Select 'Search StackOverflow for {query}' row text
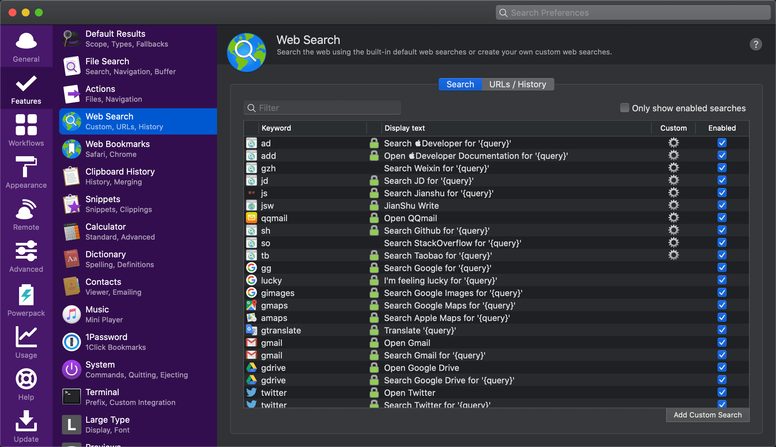The width and height of the screenshot is (776, 447). click(x=452, y=243)
